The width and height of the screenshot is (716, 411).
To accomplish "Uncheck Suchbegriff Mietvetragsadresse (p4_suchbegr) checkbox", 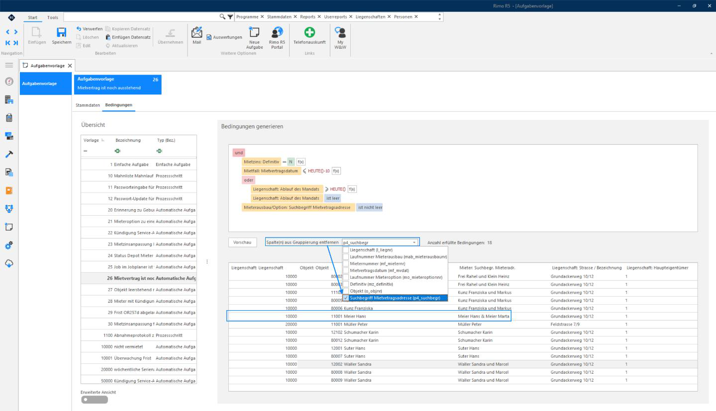I will [346, 298].
